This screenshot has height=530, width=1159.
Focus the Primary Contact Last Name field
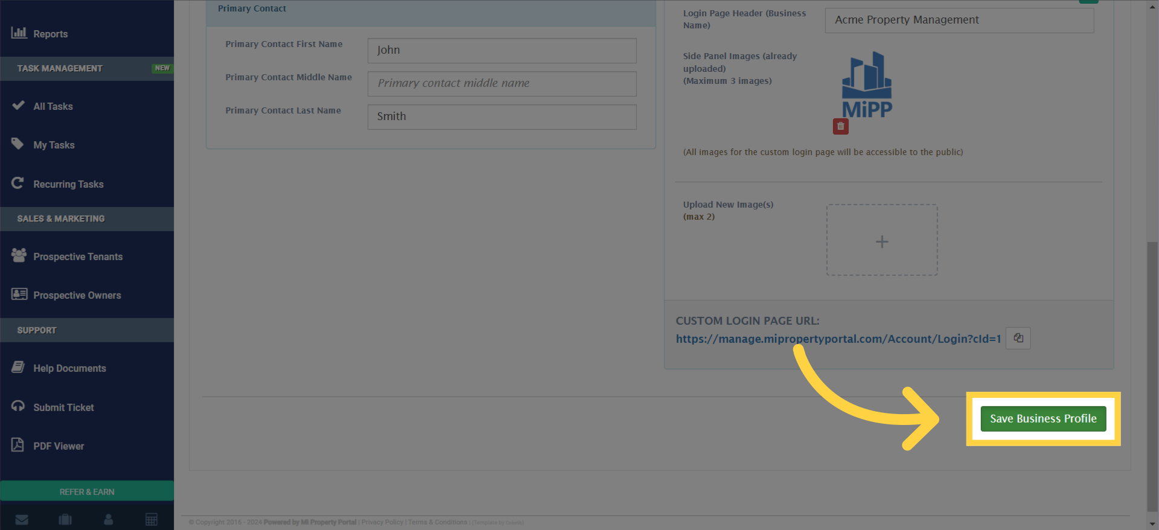502,117
